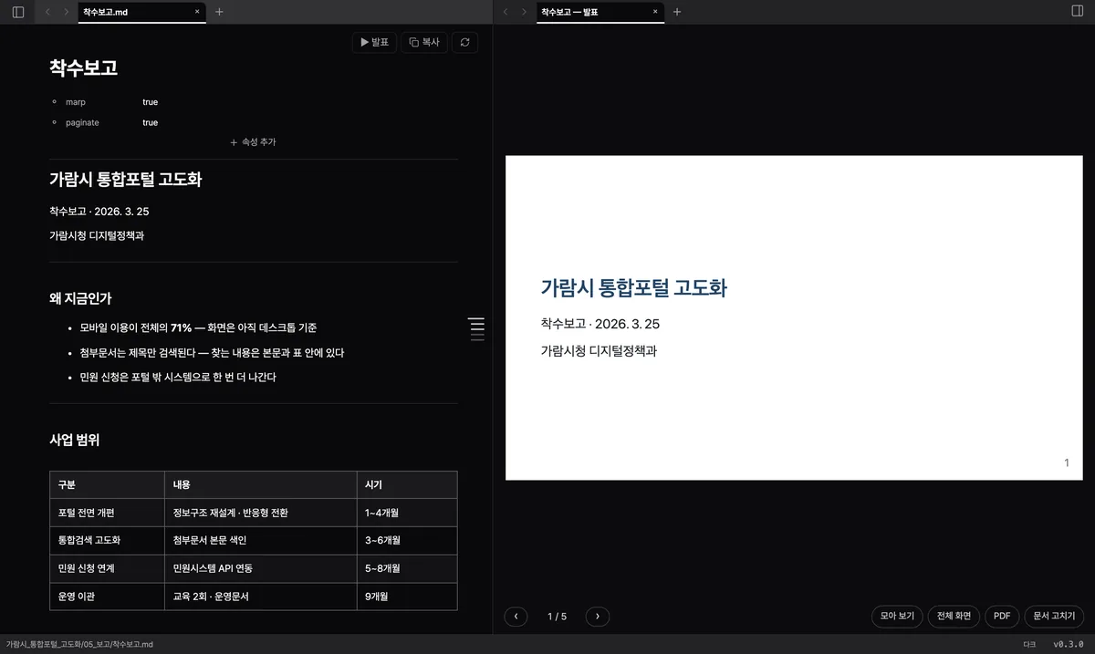Go forward in right pane history
1095x654 pixels.
tap(524, 12)
